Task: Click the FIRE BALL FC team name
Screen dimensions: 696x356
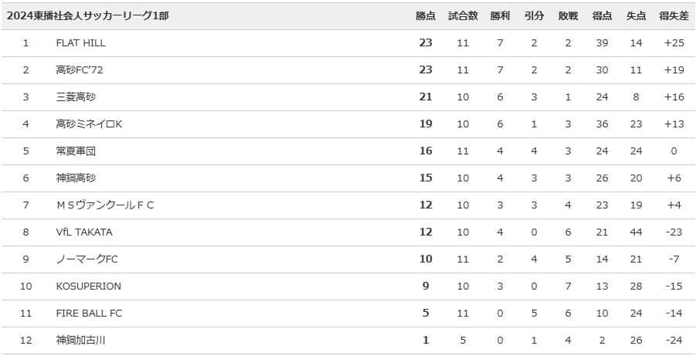Action: tap(90, 314)
